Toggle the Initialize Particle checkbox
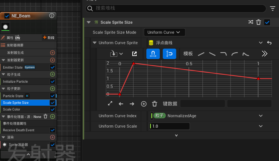The height and width of the screenshot is (161, 279). coord(53,82)
